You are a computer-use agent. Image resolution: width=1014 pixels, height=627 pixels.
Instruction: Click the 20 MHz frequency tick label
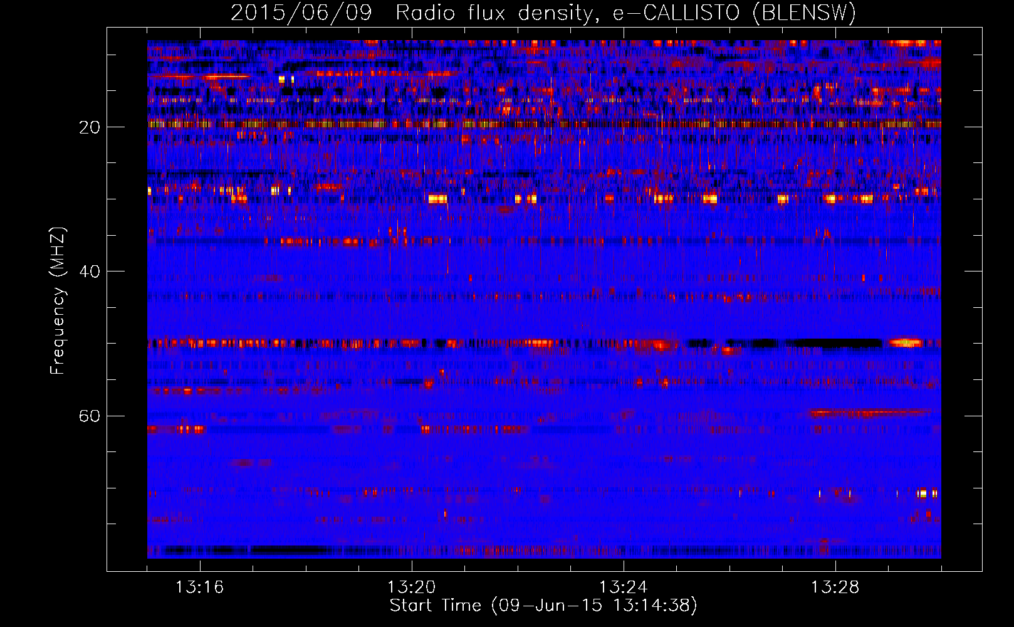90,127
